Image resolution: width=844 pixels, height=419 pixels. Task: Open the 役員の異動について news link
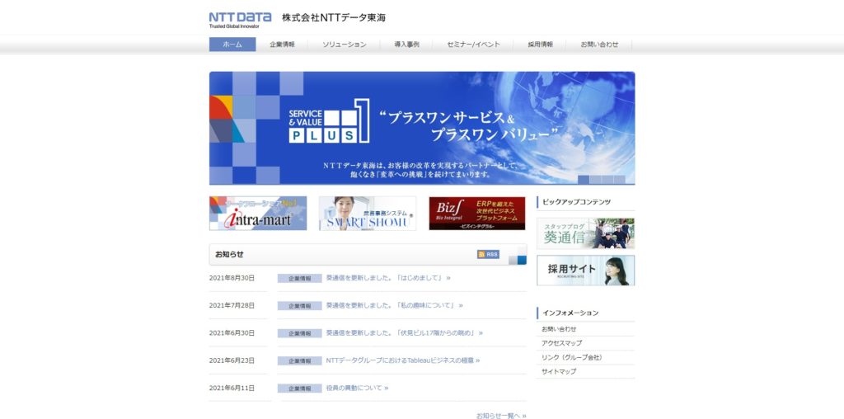coord(357,388)
